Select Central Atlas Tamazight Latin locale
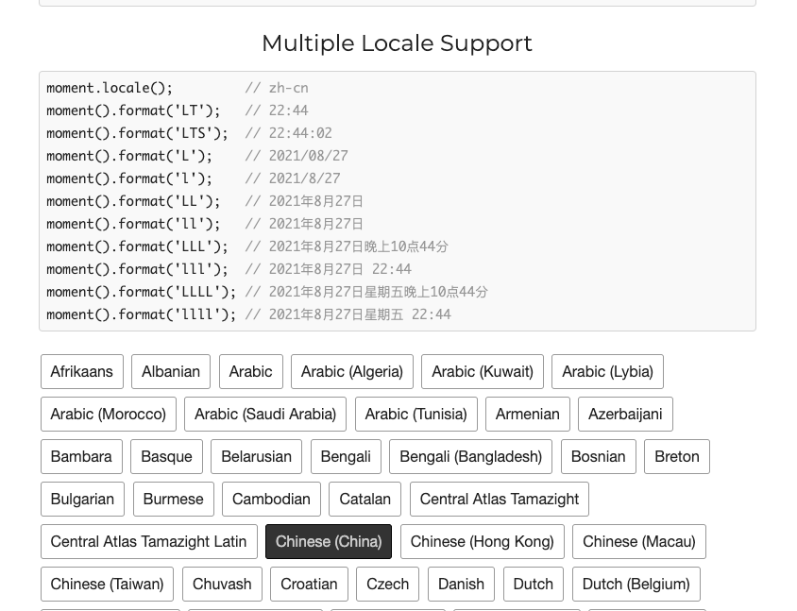Image resolution: width=797 pixels, height=611 pixels. click(148, 541)
